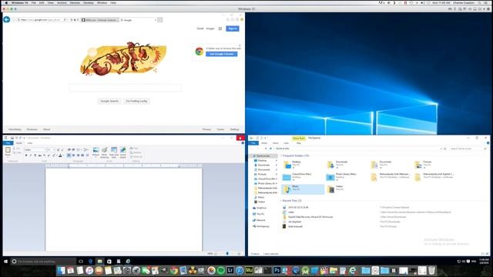This screenshot has height=277, width=493.
Task: Open the Google apps grid icon
Action: (x=220, y=28)
